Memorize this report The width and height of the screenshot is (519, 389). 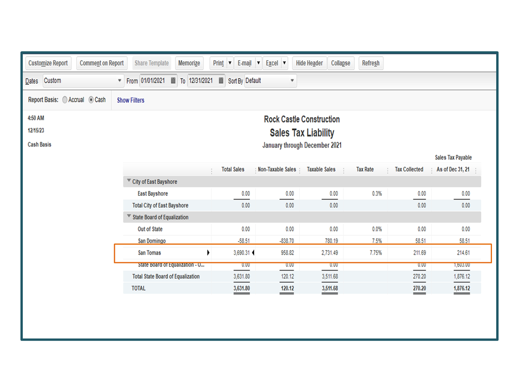(189, 63)
